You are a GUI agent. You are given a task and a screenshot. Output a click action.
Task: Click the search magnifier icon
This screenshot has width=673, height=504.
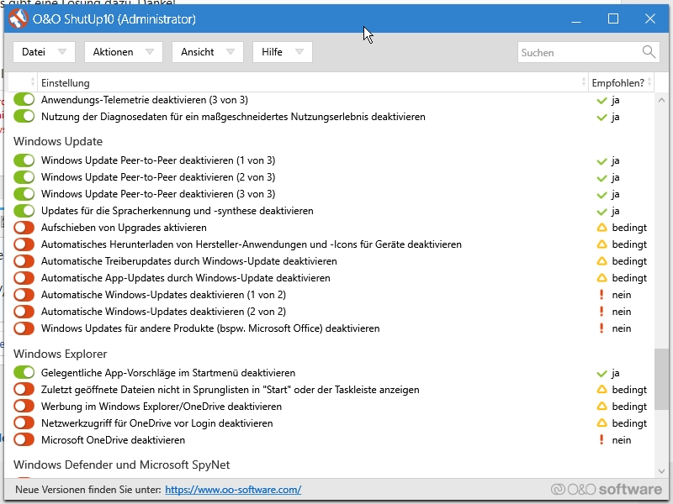coord(649,52)
